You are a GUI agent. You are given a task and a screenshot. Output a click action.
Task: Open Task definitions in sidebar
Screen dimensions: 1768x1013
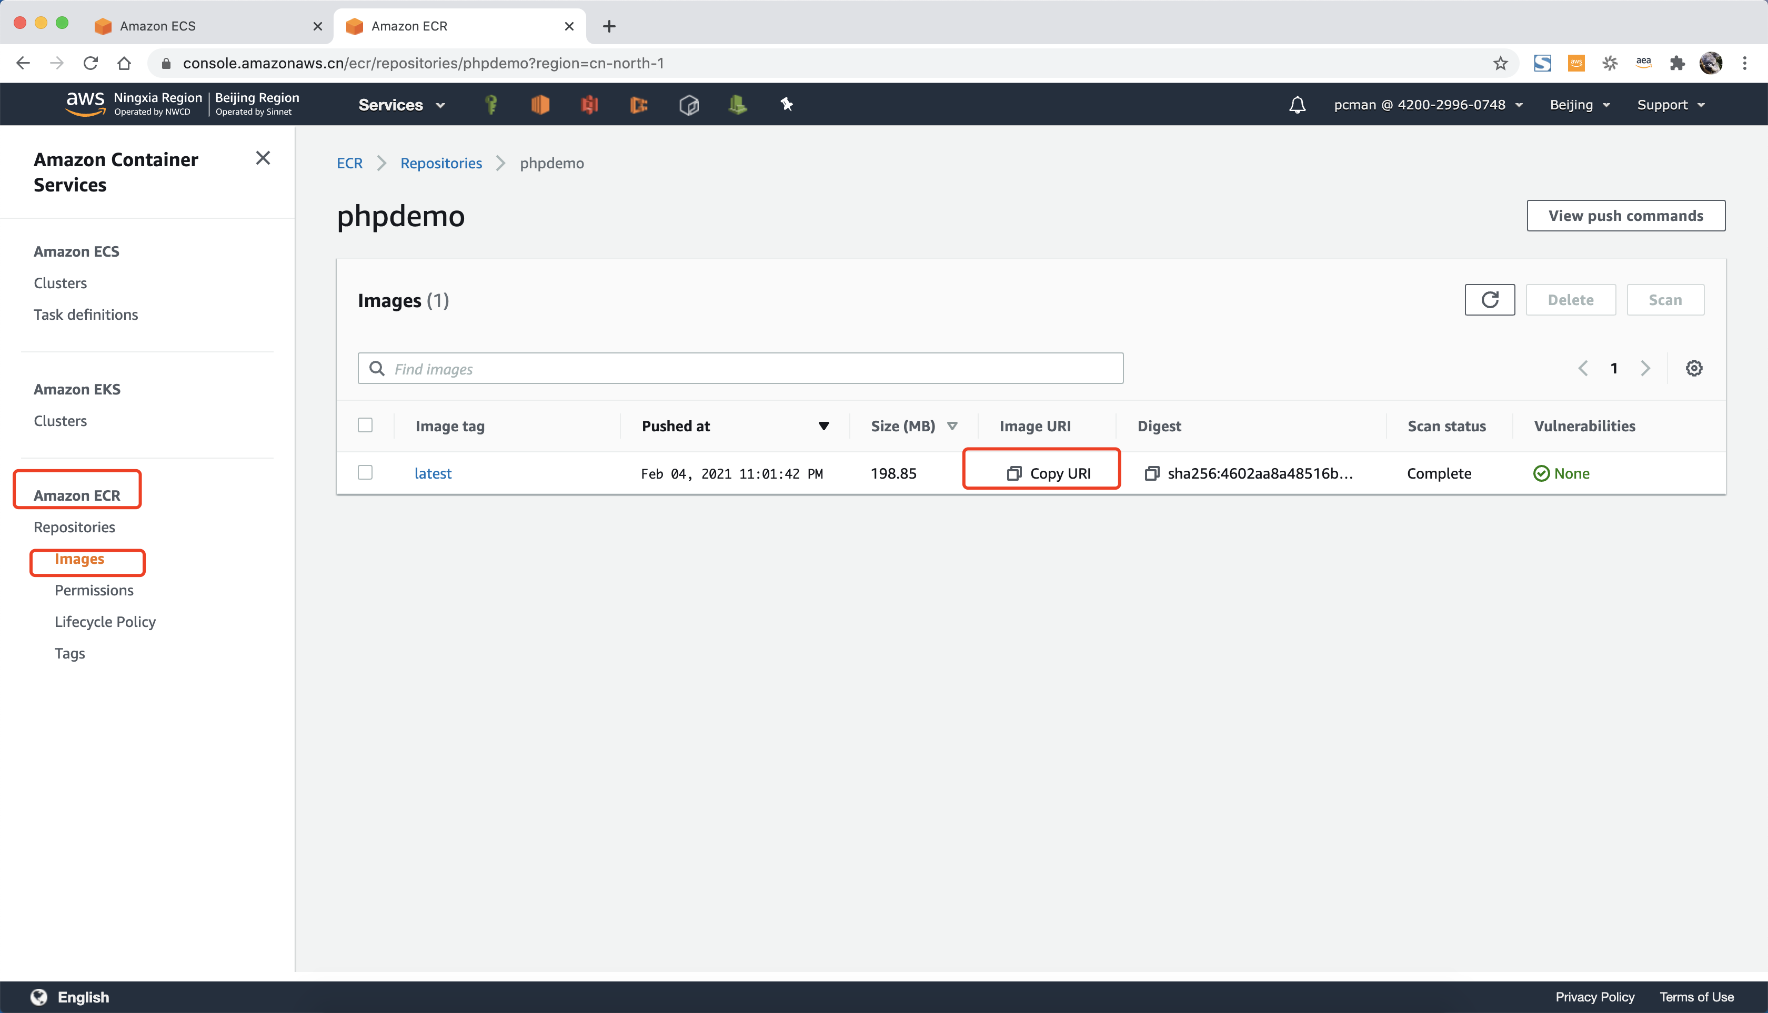pos(86,315)
